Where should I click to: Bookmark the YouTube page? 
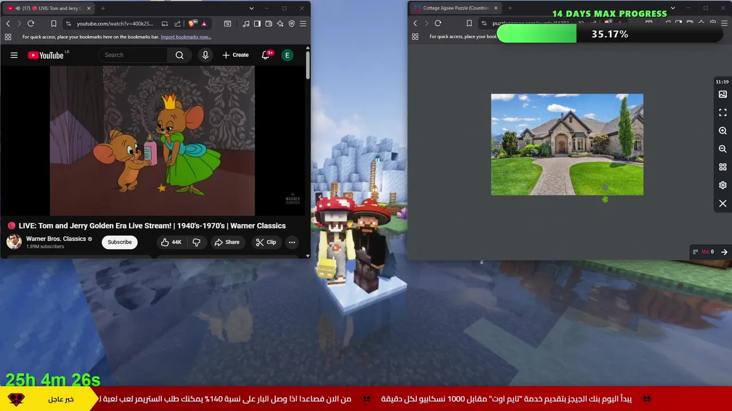[53, 23]
